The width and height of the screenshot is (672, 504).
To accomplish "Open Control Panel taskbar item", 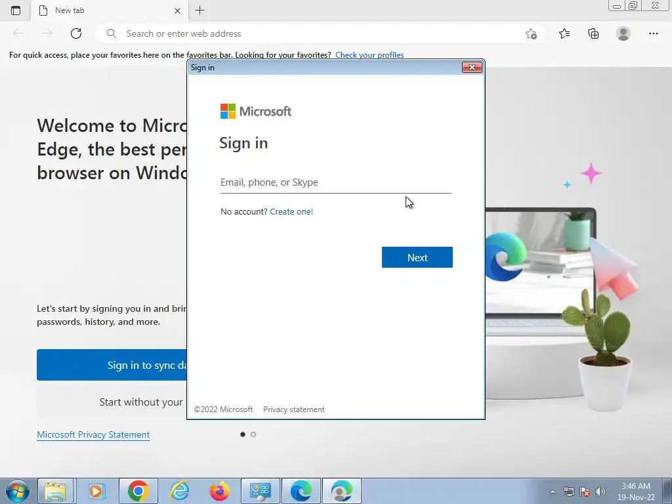I will click(x=260, y=491).
